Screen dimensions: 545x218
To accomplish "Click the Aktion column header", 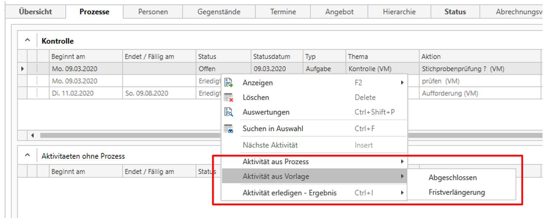I will (x=480, y=57).
